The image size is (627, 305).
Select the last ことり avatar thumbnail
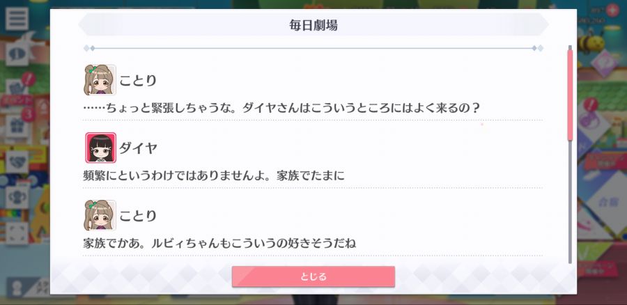[x=100, y=215]
